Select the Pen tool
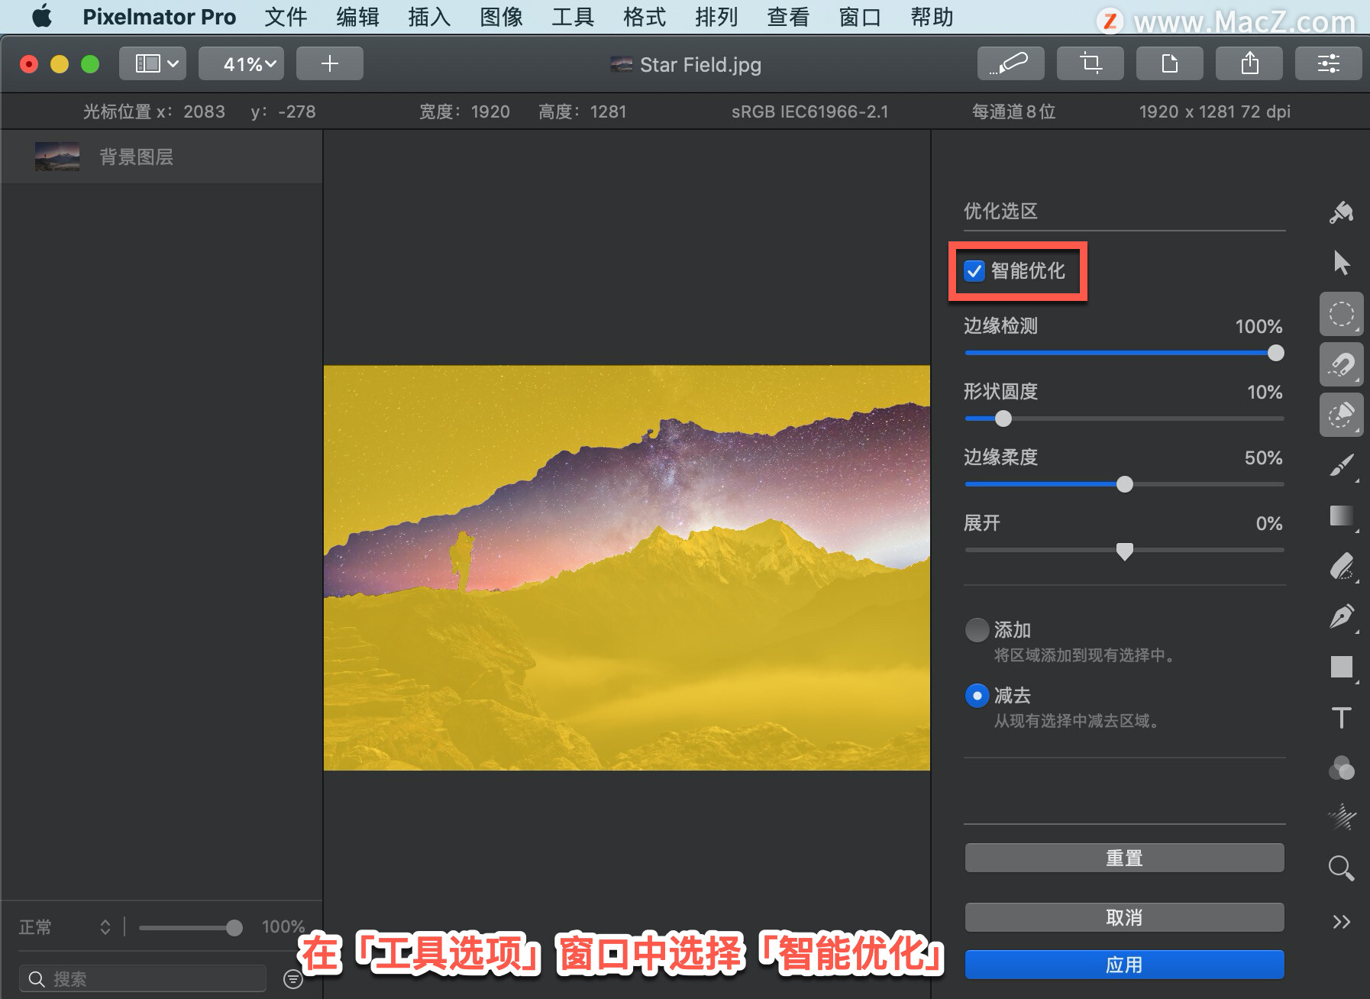The width and height of the screenshot is (1370, 999). [x=1342, y=616]
